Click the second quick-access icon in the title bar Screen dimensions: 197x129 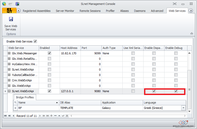click(x=11, y=4)
